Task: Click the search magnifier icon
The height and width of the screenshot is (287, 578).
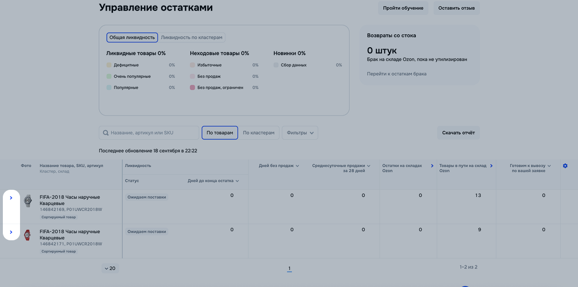Action: (x=106, y=133)
